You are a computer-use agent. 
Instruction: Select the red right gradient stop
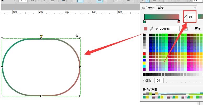tap(179, 22)
